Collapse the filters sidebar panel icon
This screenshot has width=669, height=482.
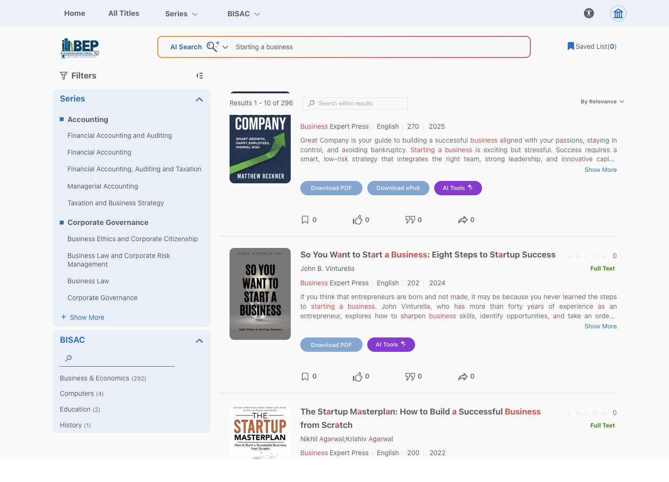(199, 76)
